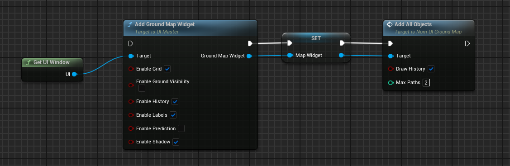Click the Enable Prediction boolean pin

(131, 128)
